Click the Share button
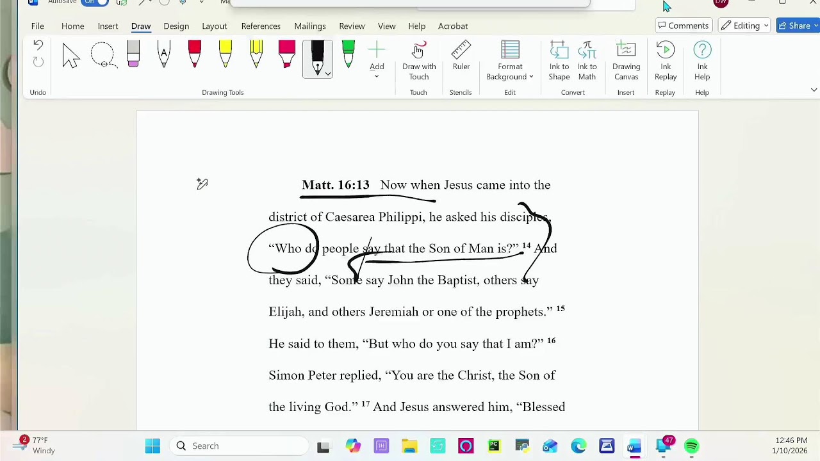 [x=798, y=26]
